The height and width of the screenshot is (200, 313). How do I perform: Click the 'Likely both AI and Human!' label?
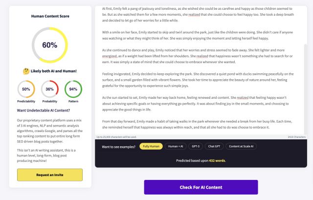pos(53,71)
